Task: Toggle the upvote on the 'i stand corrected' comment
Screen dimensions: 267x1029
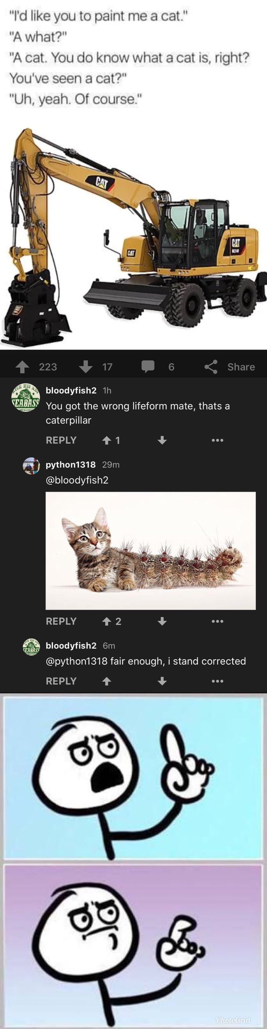Action: tap(106, 681)
